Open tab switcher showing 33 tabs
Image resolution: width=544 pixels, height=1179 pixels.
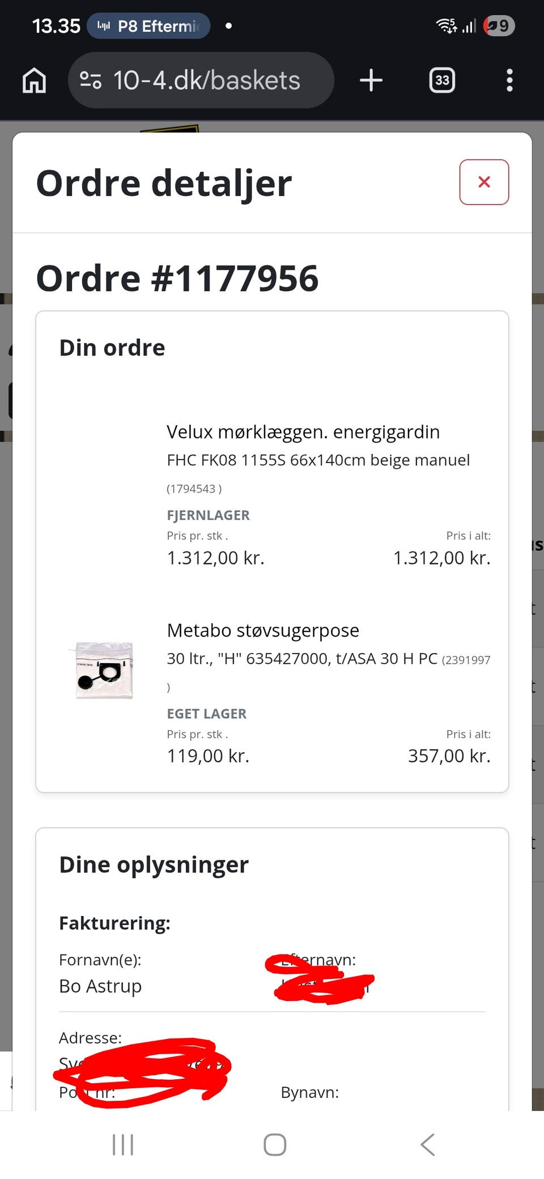[442, 80]
